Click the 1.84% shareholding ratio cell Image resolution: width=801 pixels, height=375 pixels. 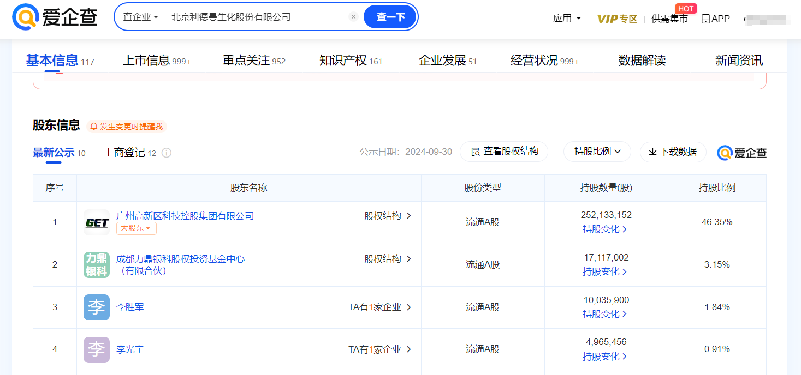[x=717, y=307]
